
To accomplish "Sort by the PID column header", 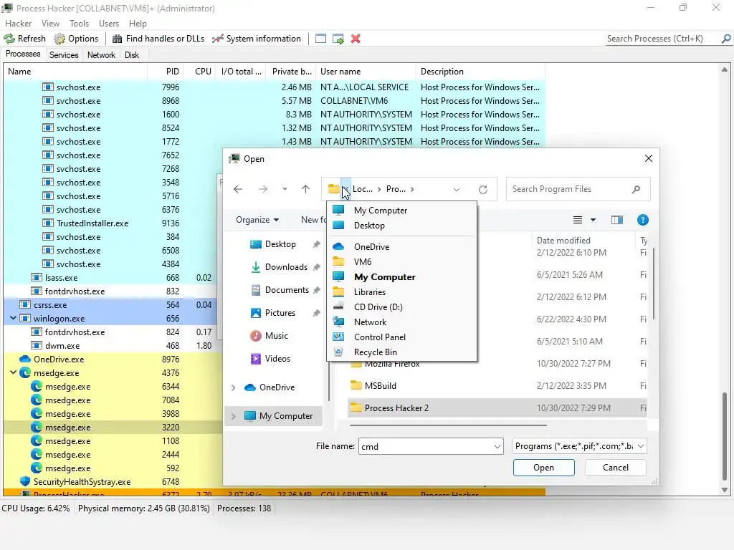I will pos(166,72).
